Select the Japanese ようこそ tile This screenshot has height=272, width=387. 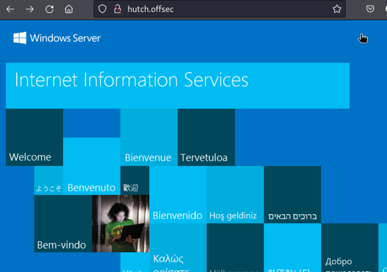click(49, 181)
